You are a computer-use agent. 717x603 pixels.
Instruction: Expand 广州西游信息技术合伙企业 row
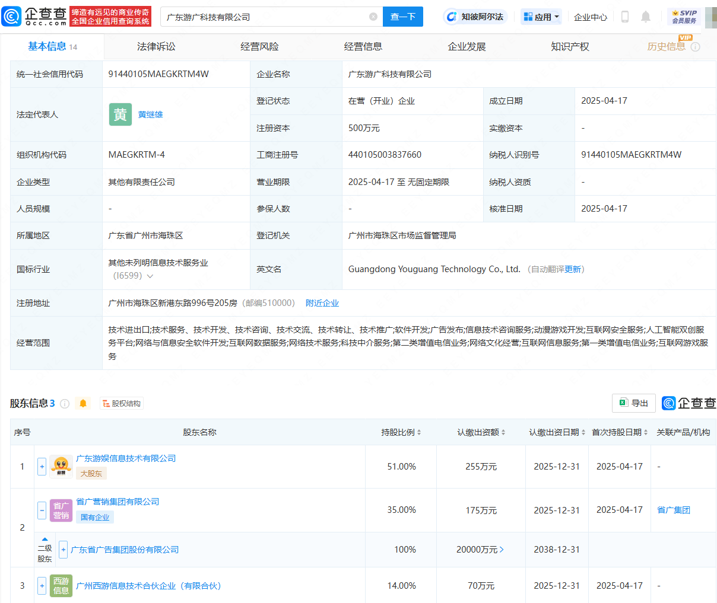(42, 586)
